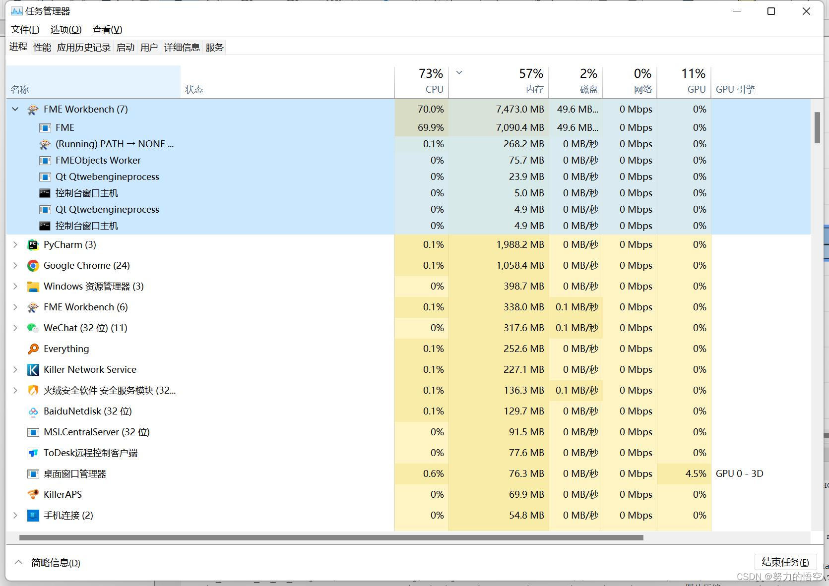Image resolution: width=829 pixels, height=586 pixels.
Task: Click the horizontal scrollbar thumb
Action: 331,537
